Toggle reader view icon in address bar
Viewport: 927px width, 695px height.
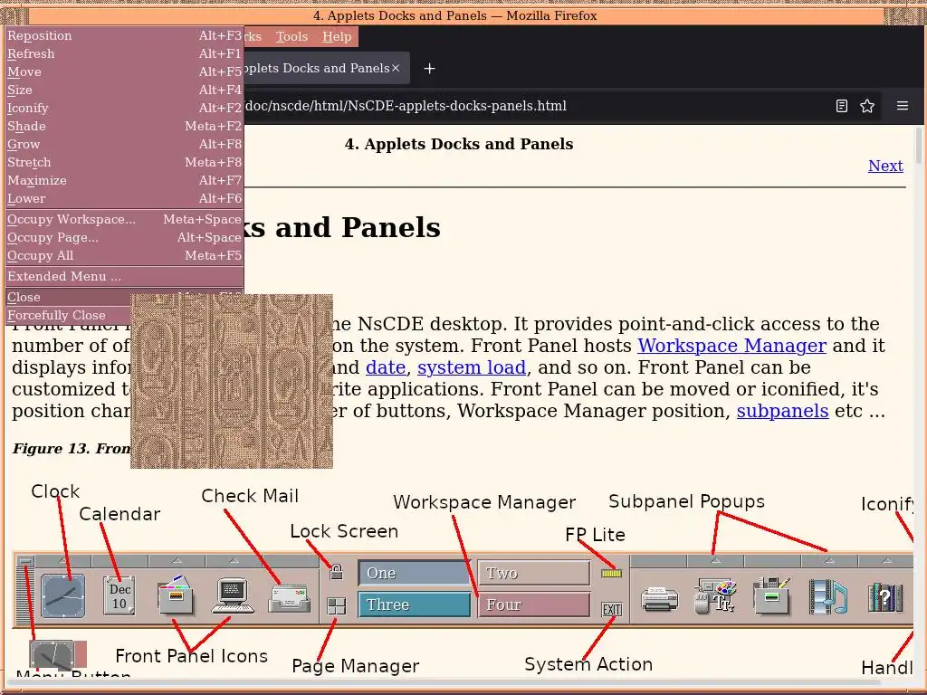click(841, 106)
